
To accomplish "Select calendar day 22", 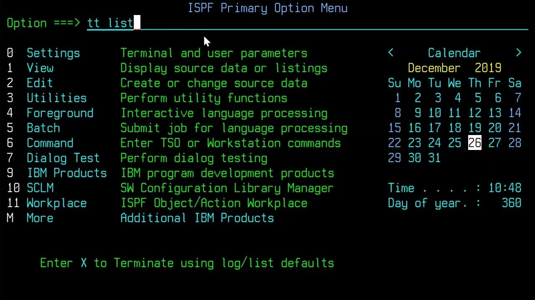I will tap(394, 143).
